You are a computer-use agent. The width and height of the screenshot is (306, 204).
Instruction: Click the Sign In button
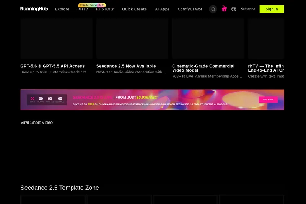272,9
